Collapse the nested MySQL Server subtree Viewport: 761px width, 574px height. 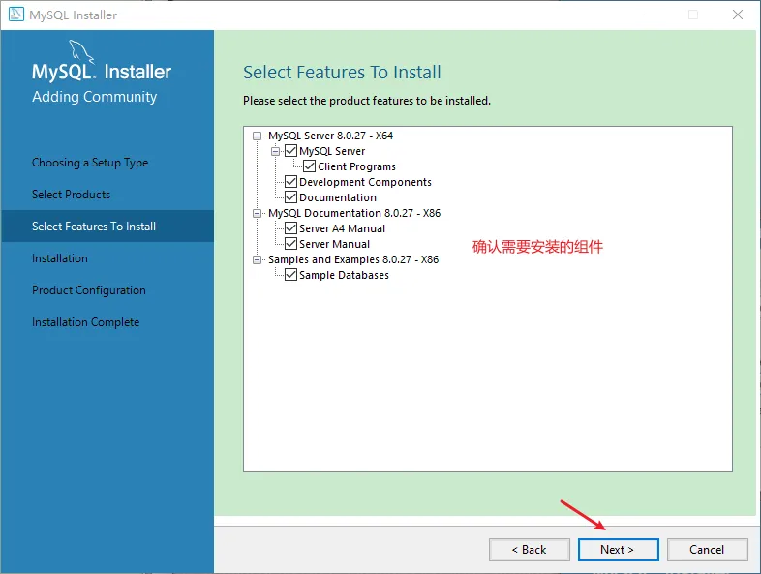tap(276, 151)
